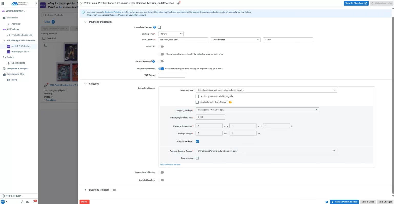Click the link icon beside the listing title
This screenshot has width=394, height=204.
[179, 3]
